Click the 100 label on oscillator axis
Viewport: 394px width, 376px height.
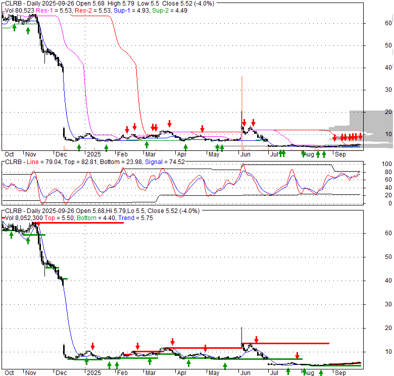point(386,164)
